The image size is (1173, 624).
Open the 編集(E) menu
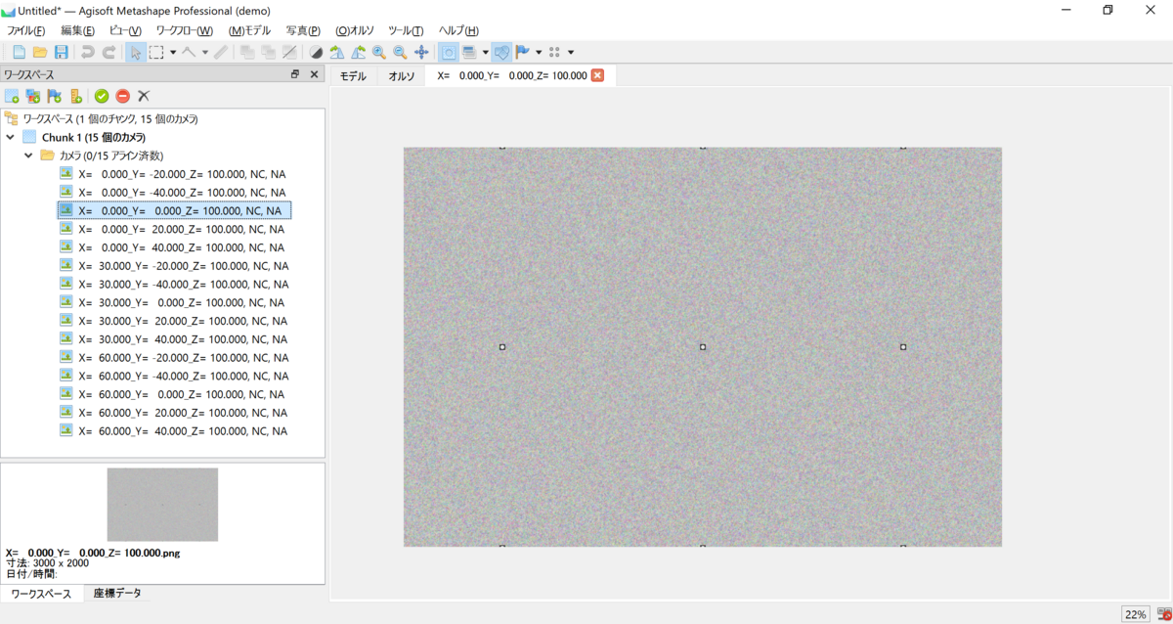pyautogui.click(x=77, y=30)
